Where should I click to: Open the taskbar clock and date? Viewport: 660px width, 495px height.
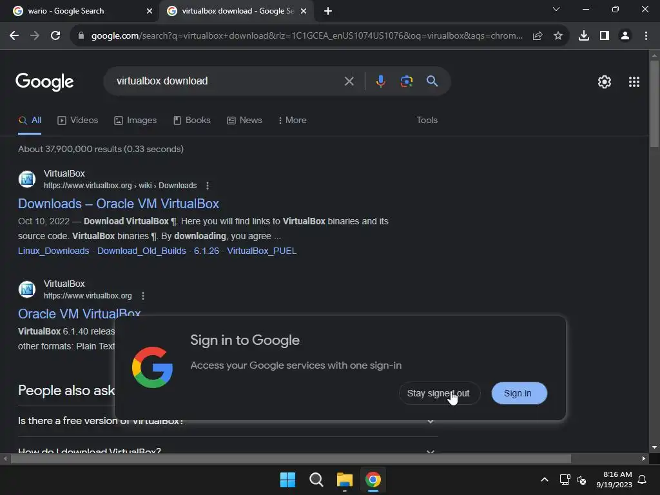coord(614,480)
